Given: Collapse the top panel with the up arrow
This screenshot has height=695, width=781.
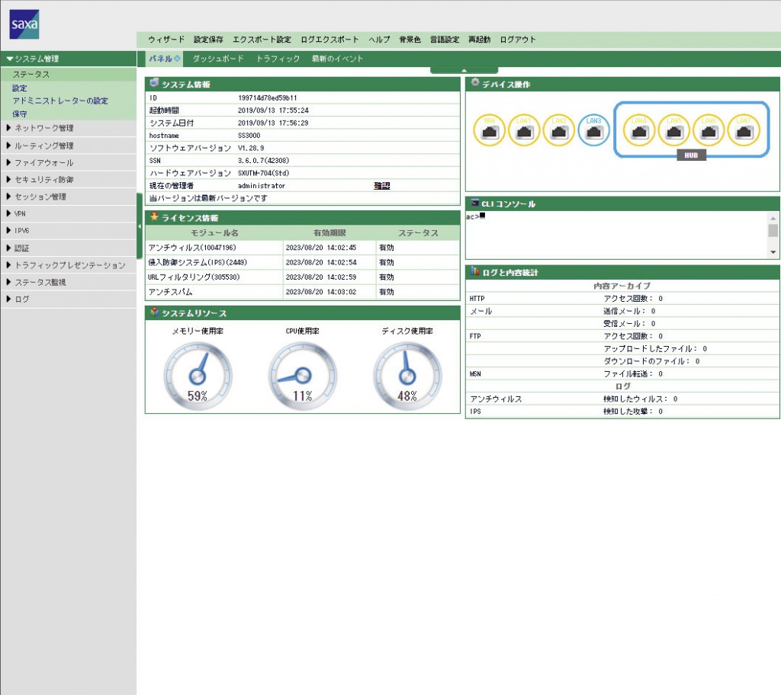Looking at the screenshot, I should point(464,70).
